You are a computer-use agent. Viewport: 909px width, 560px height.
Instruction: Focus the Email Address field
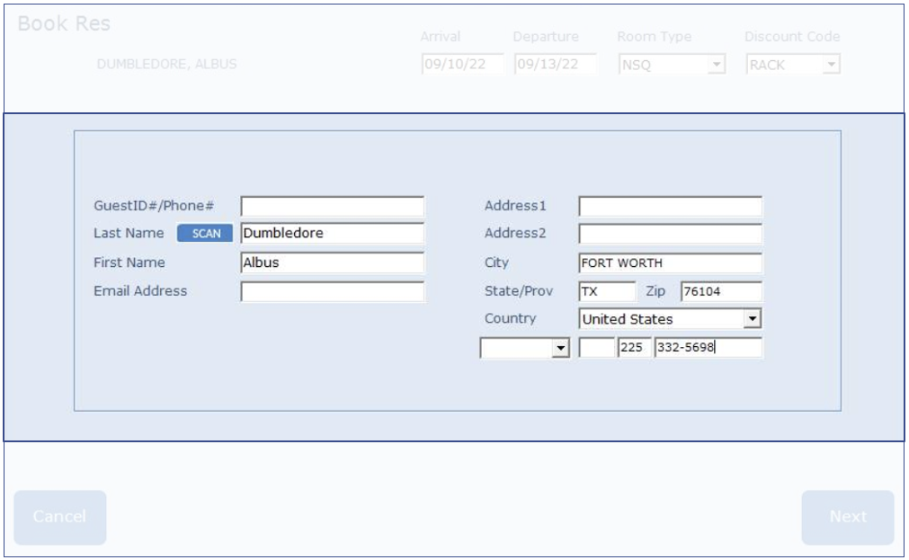pos(332,292)
